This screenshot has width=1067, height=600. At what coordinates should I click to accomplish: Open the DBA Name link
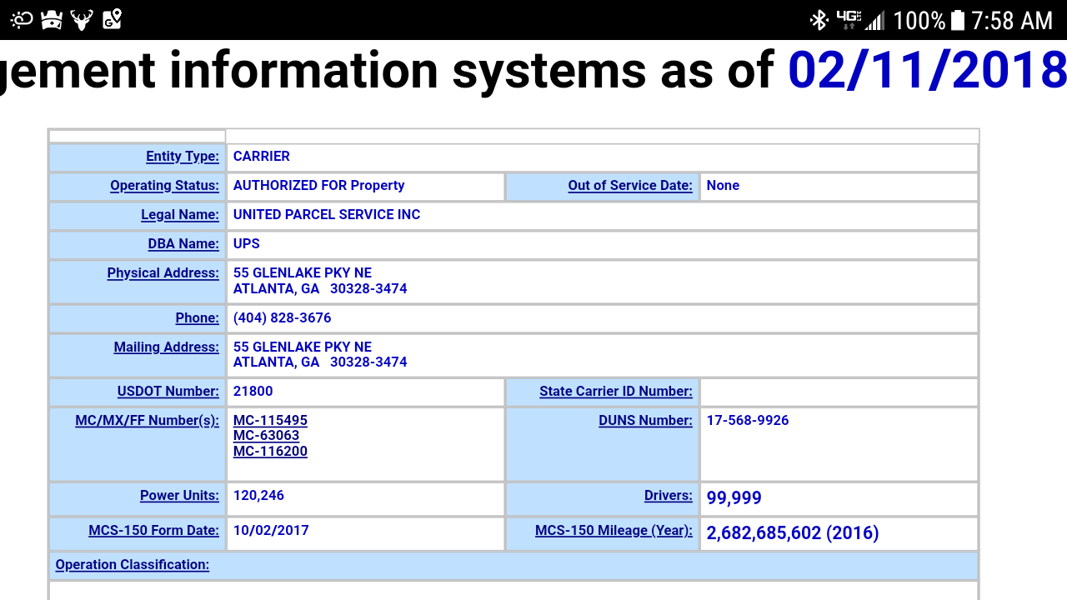[x=183, y=244]
